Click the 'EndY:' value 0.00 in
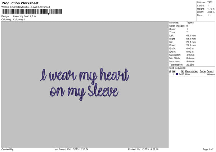The image size is (216, 152). click(x=190, y=52)
